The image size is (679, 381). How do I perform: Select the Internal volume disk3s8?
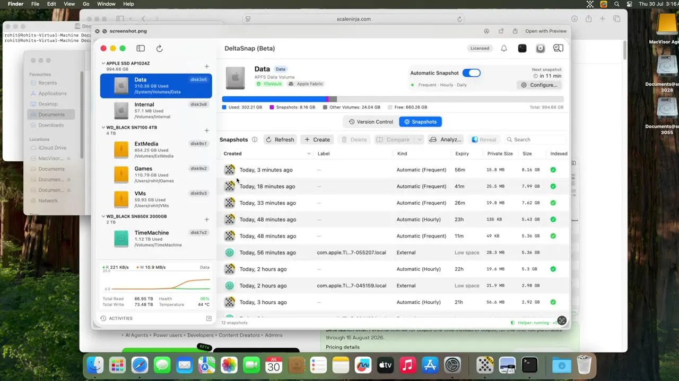point(156,111)
